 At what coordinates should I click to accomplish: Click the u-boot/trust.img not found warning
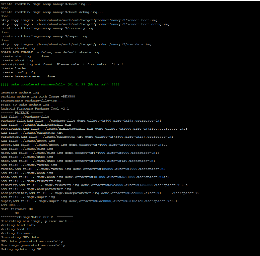(62, 64)
